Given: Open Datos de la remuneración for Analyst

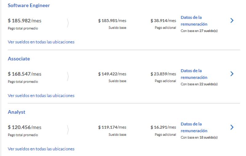Looking at the screenshot, I should (194, 127).
